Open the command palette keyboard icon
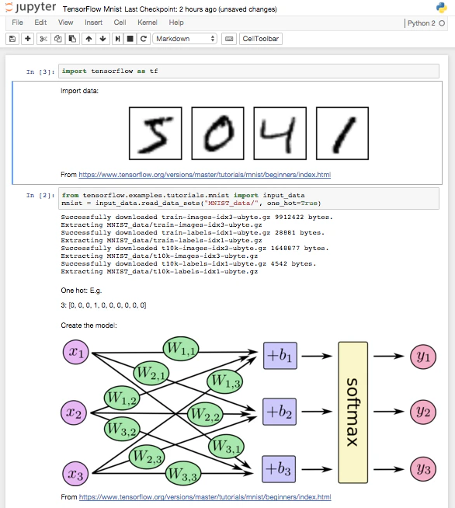455x508 pixels. [x=229, y=39]
